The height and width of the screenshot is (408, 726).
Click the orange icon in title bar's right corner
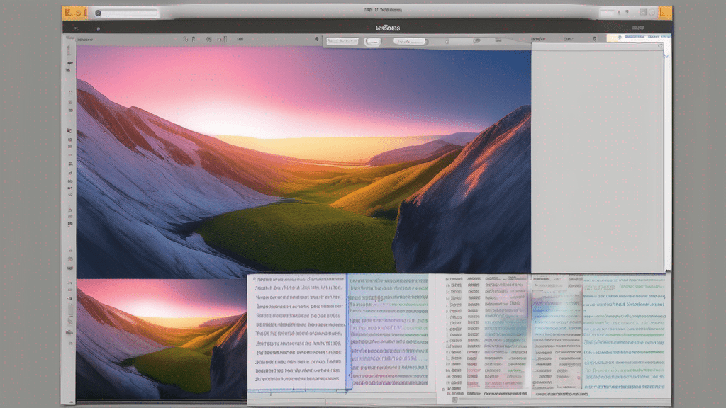(665, 12)
